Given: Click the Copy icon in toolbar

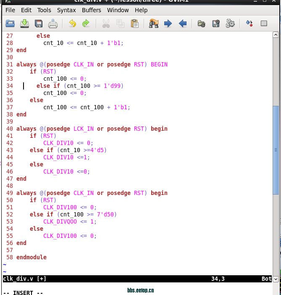Looking at the screenshot, I should [x=120, y=24].
